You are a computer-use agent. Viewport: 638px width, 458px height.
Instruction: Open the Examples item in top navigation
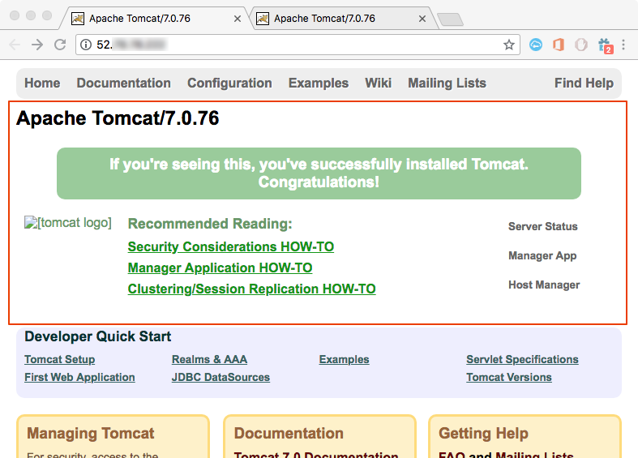pyautogui.click(x=319, y=83)
